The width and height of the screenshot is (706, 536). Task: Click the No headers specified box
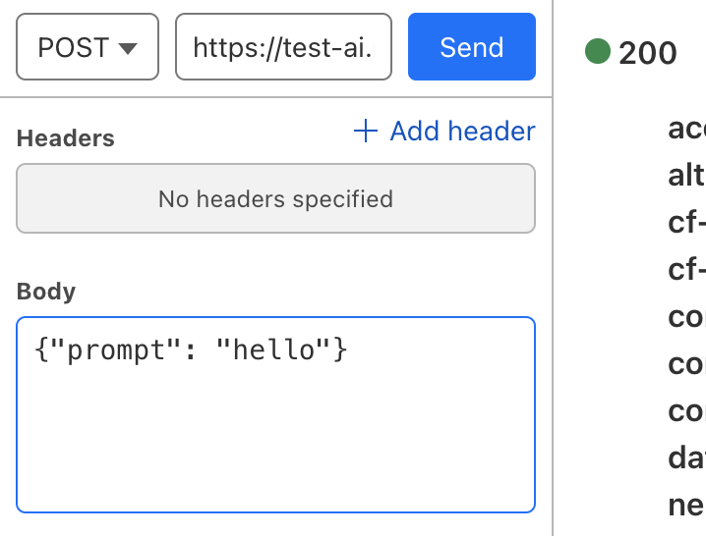click(x=275, y=199)
